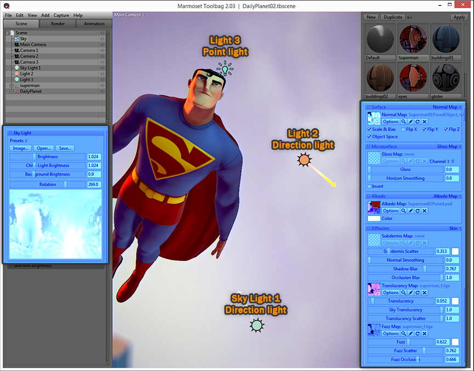Click the Open... button in Sky Light

coord(44,148)
